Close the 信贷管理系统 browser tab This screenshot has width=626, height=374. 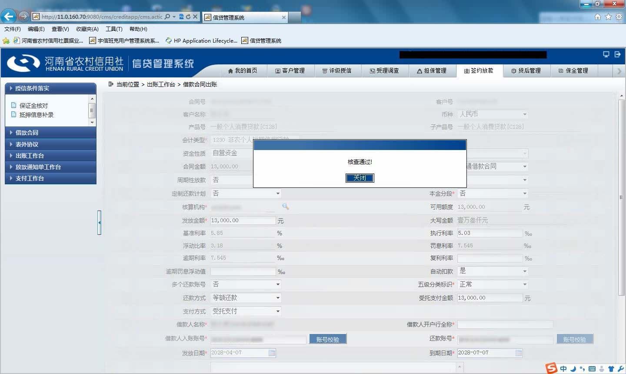point(284,17)
